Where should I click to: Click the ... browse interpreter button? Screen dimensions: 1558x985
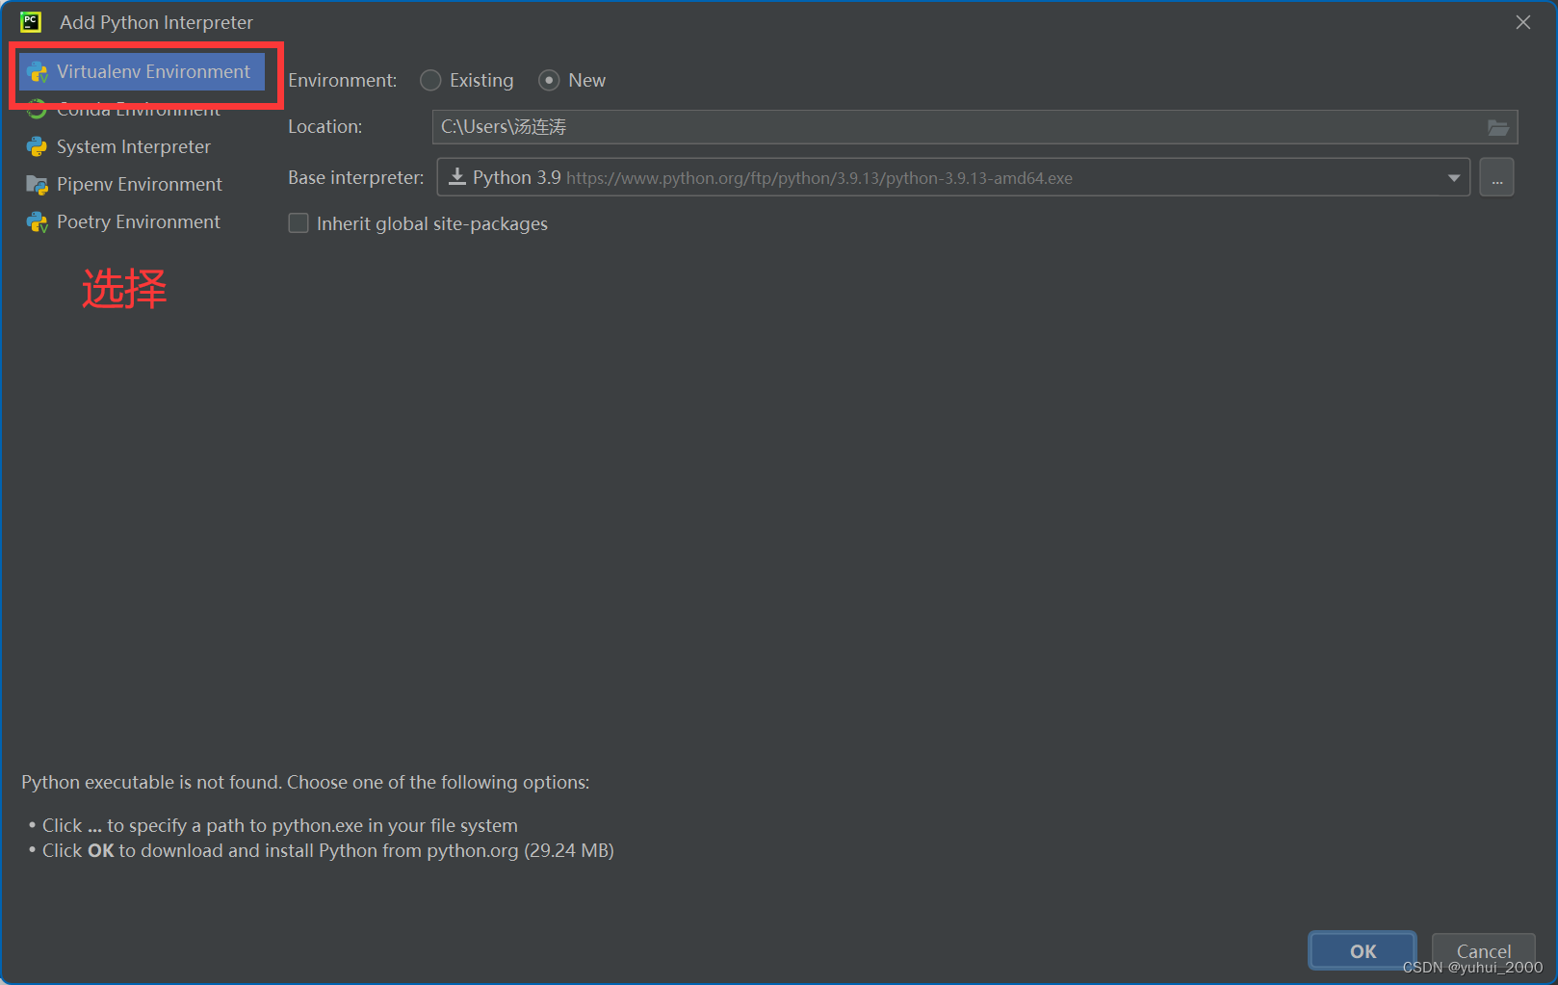[x=1496, y=177]
